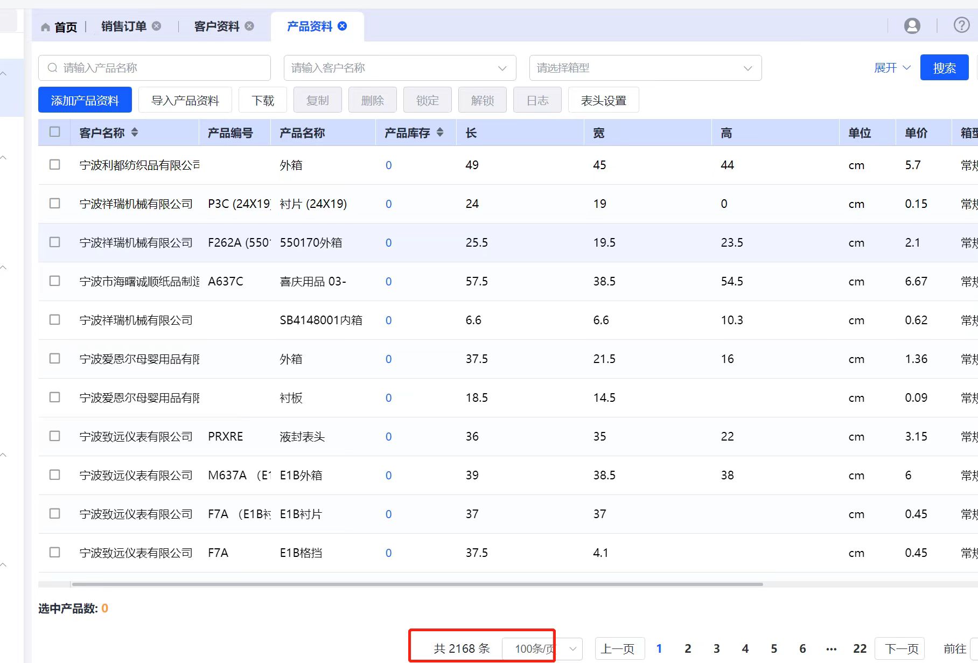Check the row for E1B外箱
Screen dimensions: 978x663
(x=55, y=474)
